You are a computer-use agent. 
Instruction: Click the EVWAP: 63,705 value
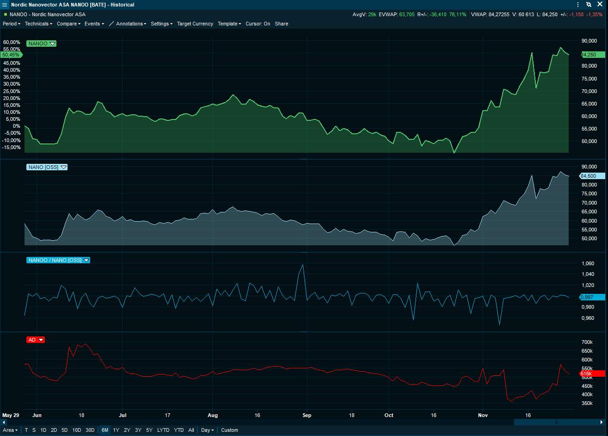(x=397, y=14)
